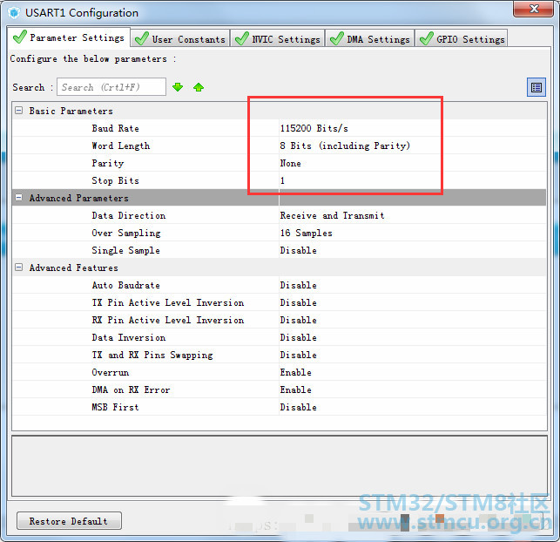Click the Advanced Parameters section header
This screenshot has width=560, height=542.
pyautogui.click(x=79, y=198)
